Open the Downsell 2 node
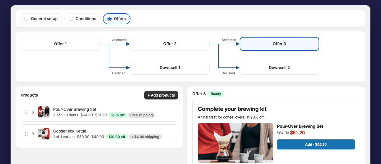This screenshot has height=164, width=381. [x=279, y=68]
